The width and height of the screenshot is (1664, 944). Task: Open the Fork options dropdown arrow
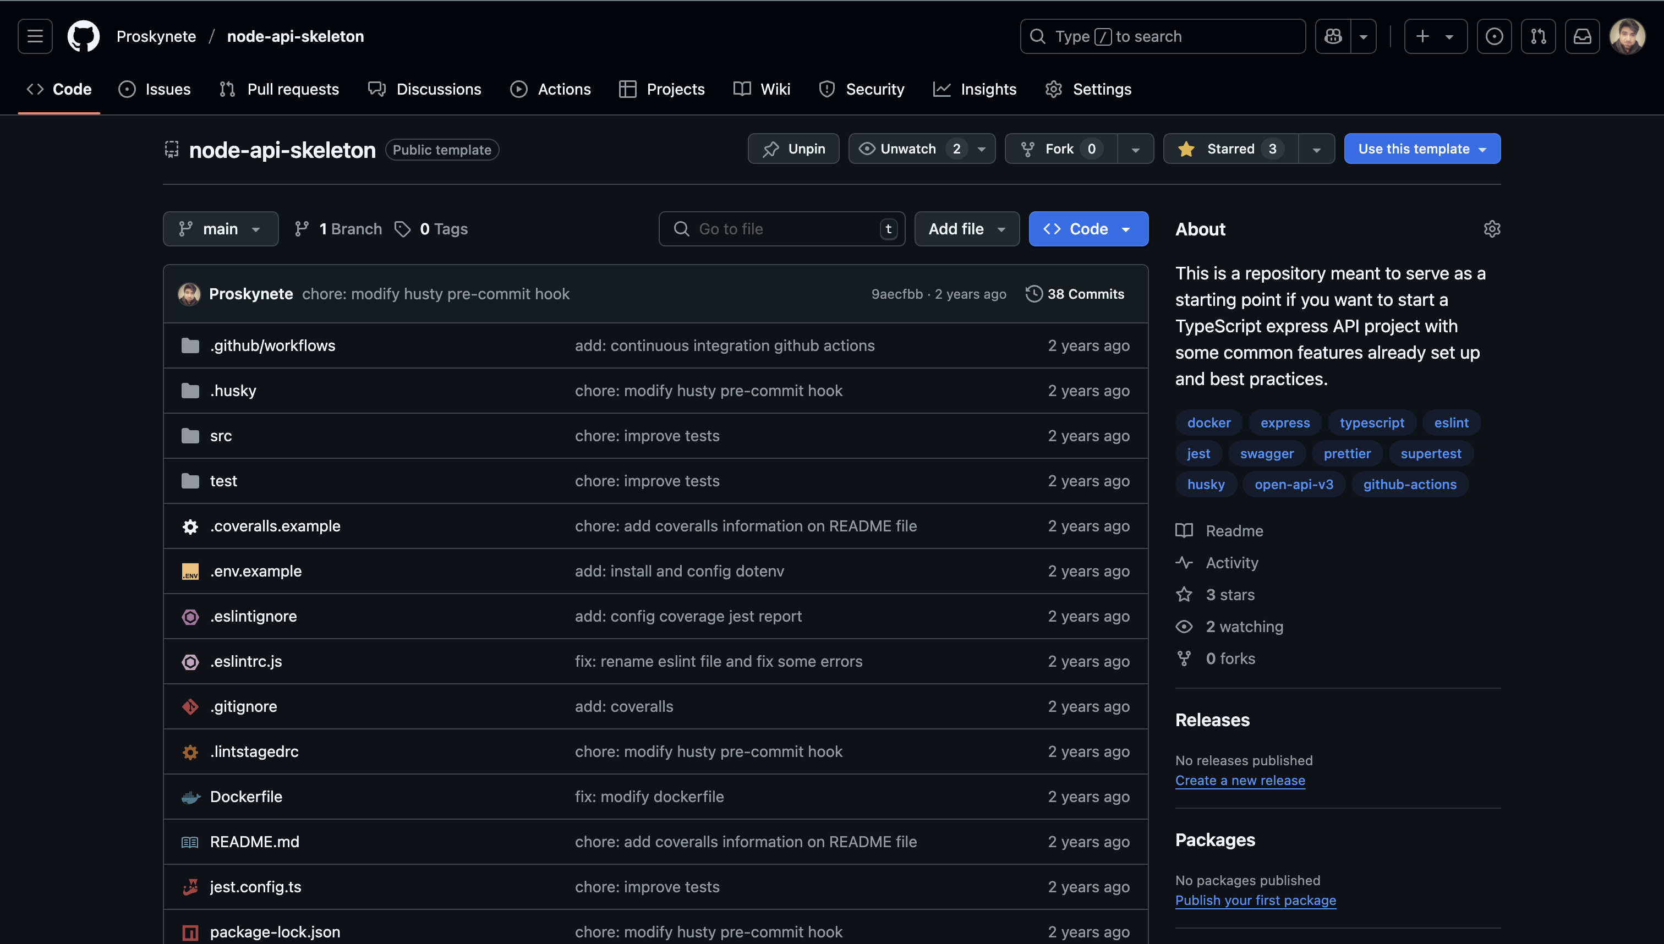click(1135, 149)
